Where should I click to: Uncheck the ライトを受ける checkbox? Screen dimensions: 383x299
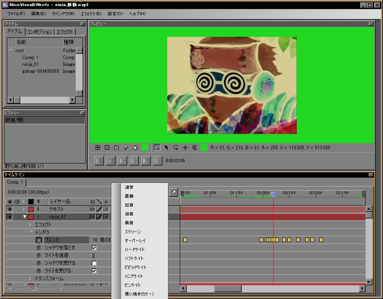point(94,271)
